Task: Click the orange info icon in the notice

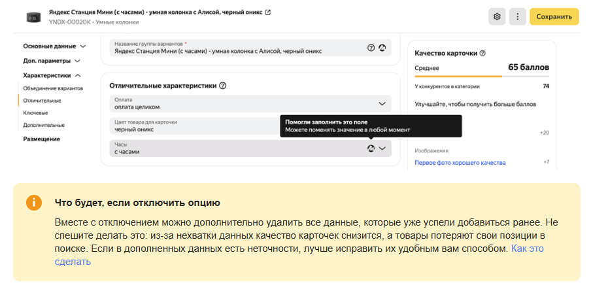Action: 33,203
